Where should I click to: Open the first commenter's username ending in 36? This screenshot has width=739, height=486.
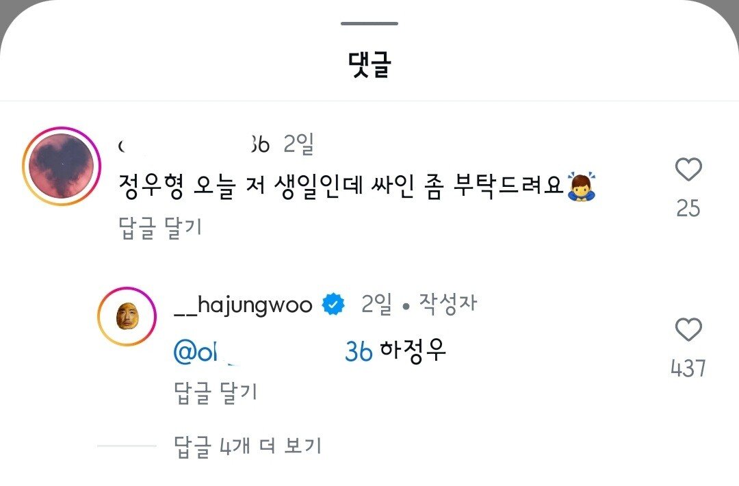pyautogui.click(x=194, y=144)
